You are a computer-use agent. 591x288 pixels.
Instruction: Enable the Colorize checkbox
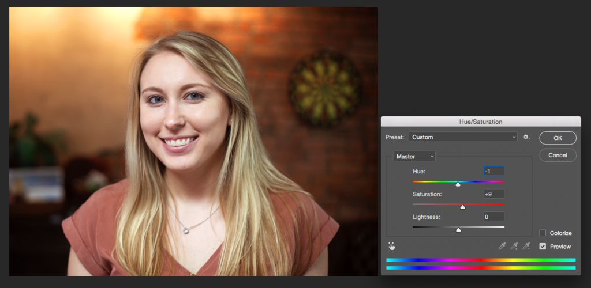click(x=543, y=233)
